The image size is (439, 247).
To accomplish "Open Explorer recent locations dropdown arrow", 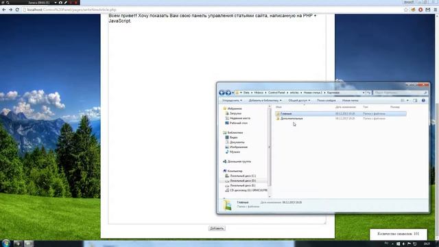I will tap(233, 93).
